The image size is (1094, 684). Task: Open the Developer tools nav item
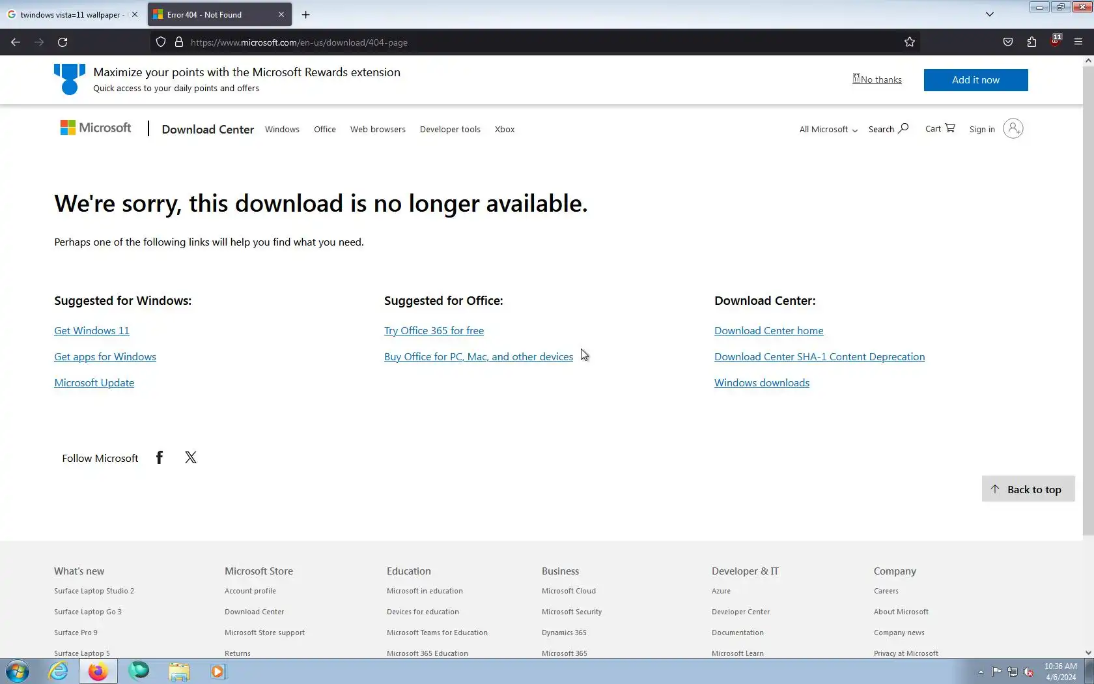coord(450,129)
